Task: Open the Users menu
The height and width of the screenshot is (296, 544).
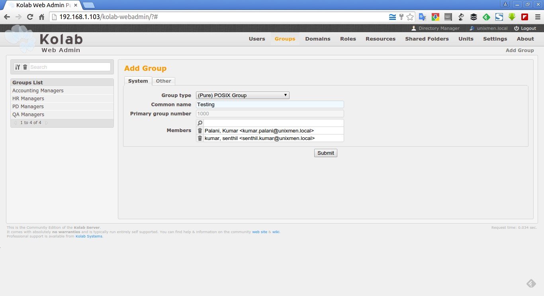Action: point(257,39)
